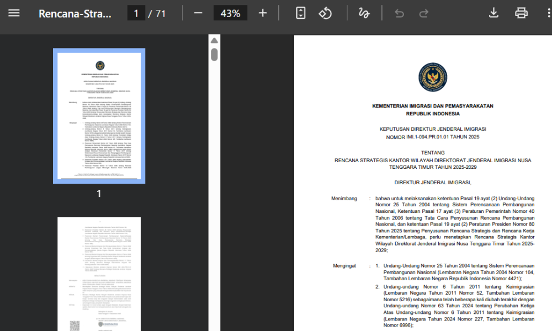This screenshot has width=552, height=331.
Task: Undo the last annotation
Action: tap(399, 13)
